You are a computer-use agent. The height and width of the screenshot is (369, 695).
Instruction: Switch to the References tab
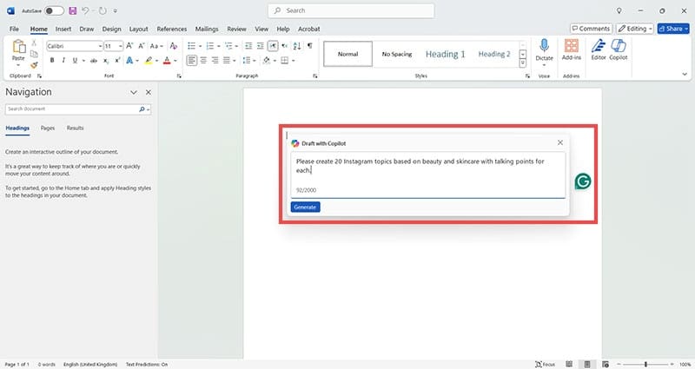[x=171, y=29]
